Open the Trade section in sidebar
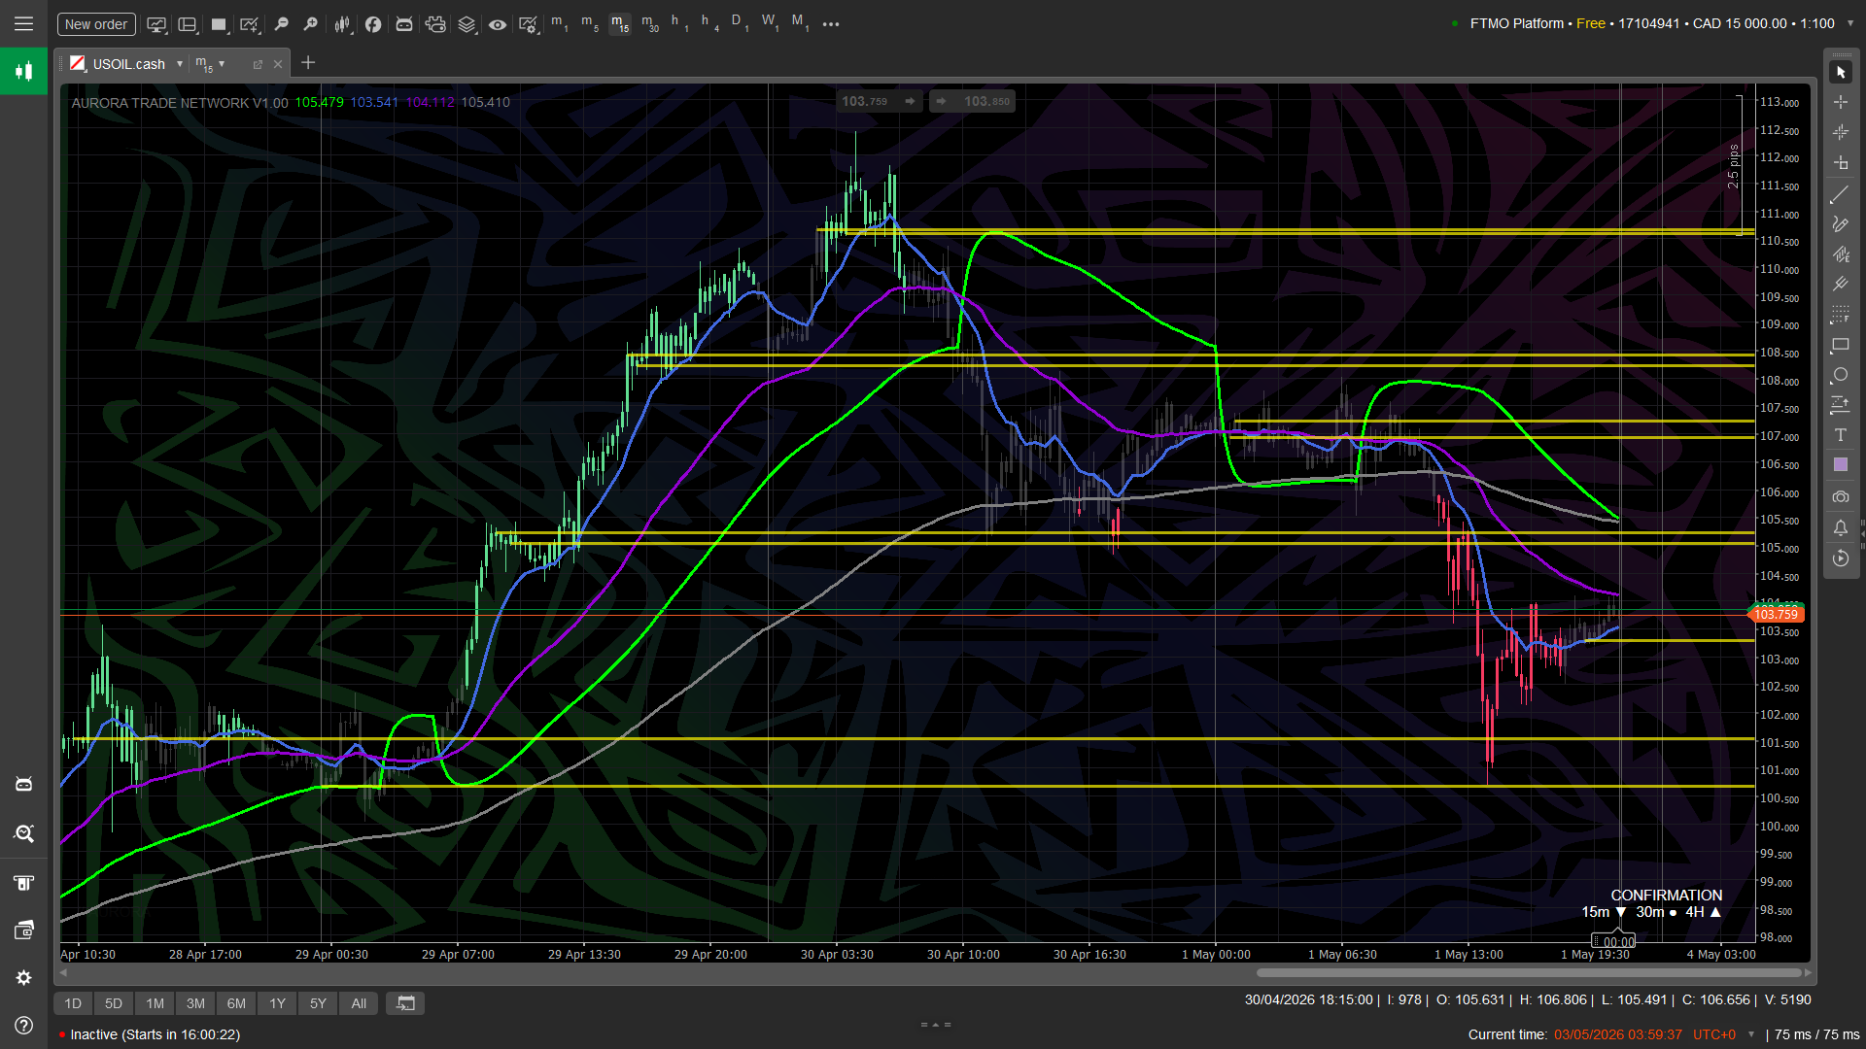 click(x=23, y=71)
